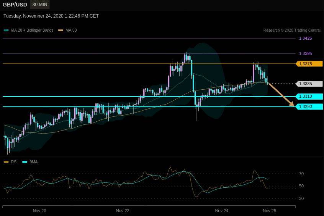Click the GBP/USD pair title

pos(15,5)
